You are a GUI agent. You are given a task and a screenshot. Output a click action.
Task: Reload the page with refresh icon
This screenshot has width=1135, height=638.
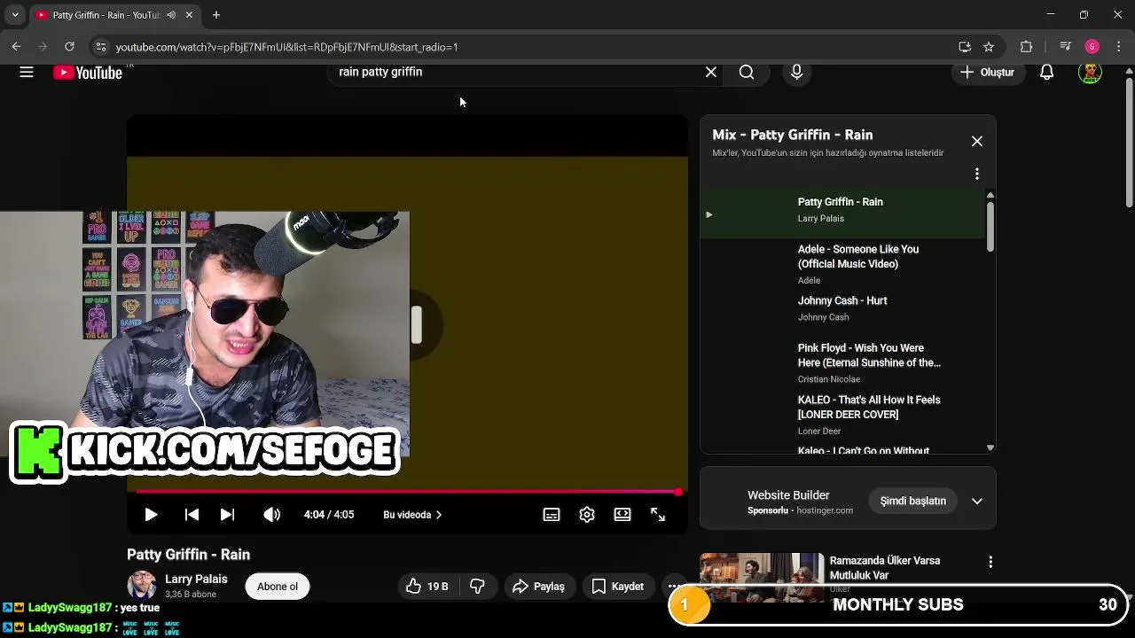point(69,47)
